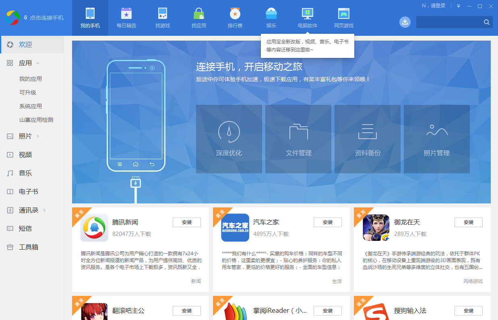
Task: Switch to the 排行榜 rankings tab
Action: pyautogui.click(x=235, y=18)
